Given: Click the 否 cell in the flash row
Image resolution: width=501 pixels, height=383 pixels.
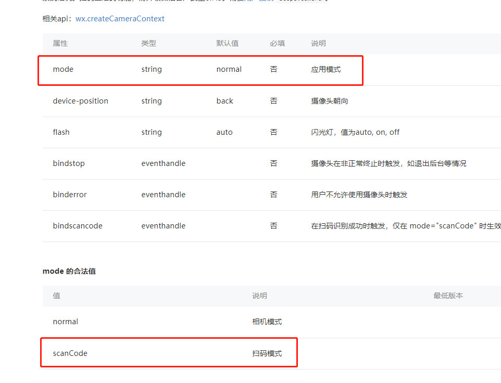Looking at the screenshot, I should point(273,132).
